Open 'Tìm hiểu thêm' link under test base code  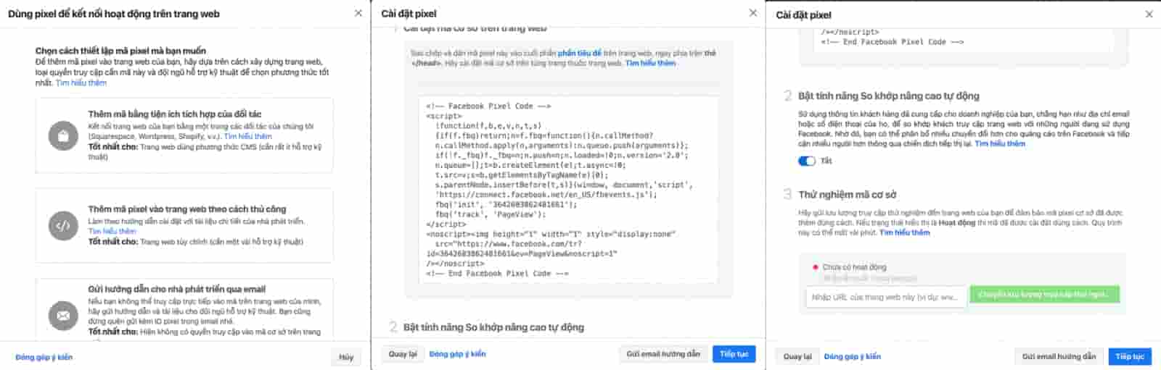click(904, 232)
